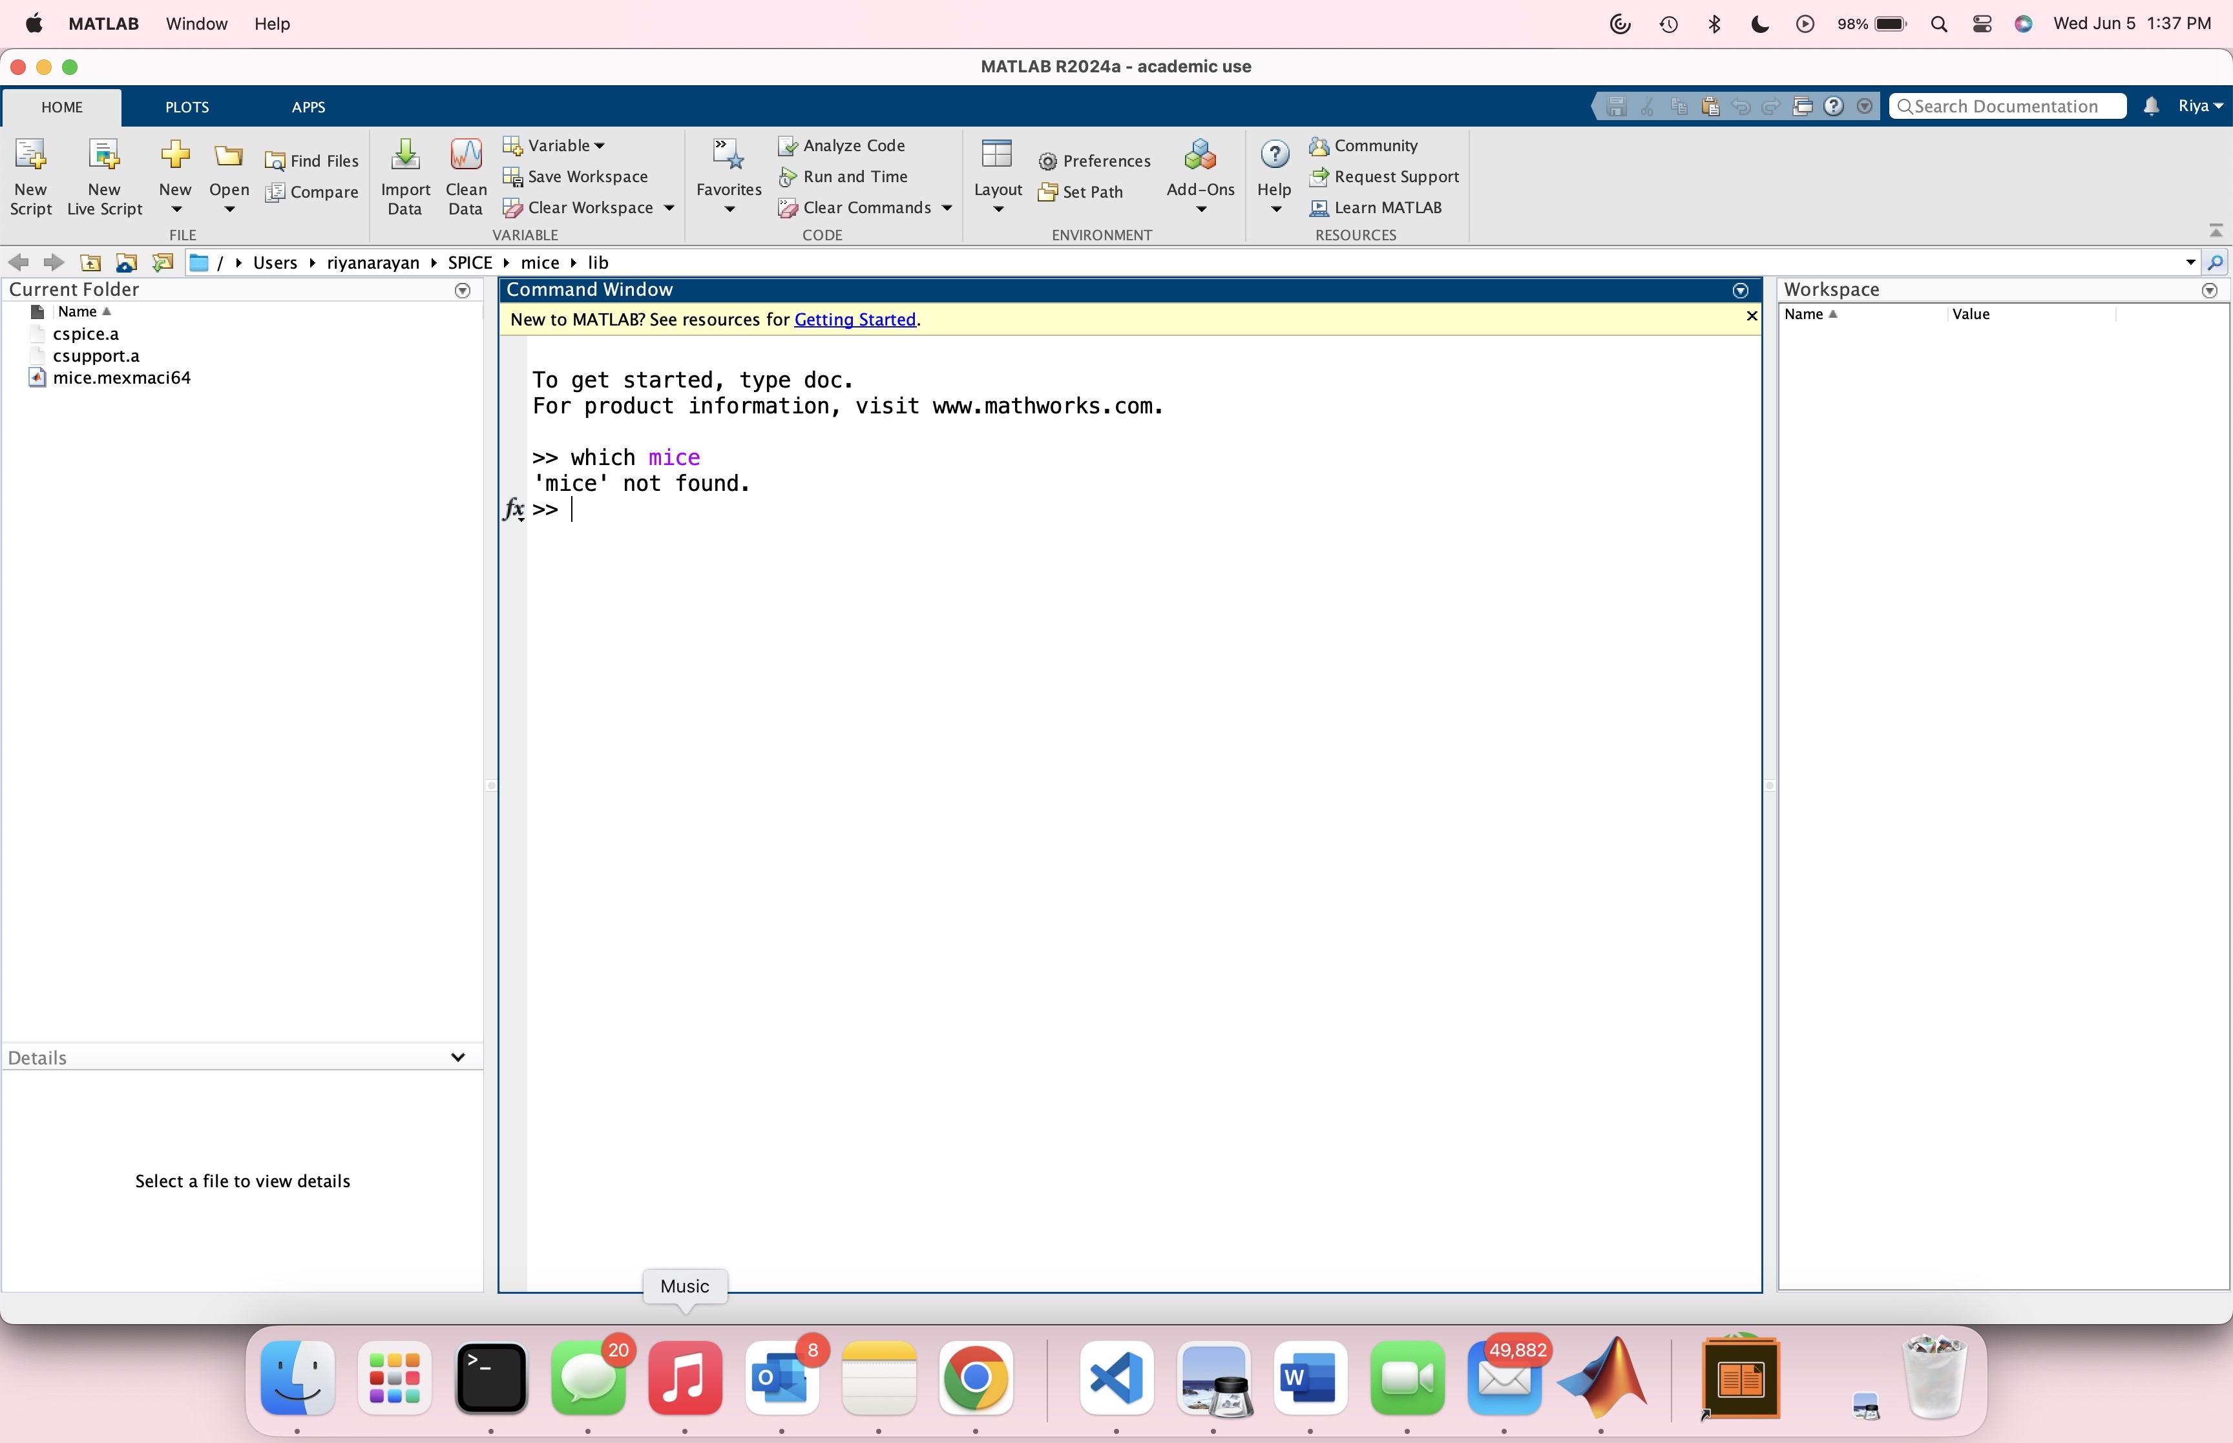The height and width of the screenshot is (1443, 2233).
Task: Click the notifications bell icon
Action: point(2150,107)
